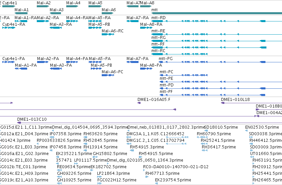Click EST EK239754.5prime
Image resolution: width=282 pixels, height=185 pixels.
pyautogui.click(x=156, y=183)
